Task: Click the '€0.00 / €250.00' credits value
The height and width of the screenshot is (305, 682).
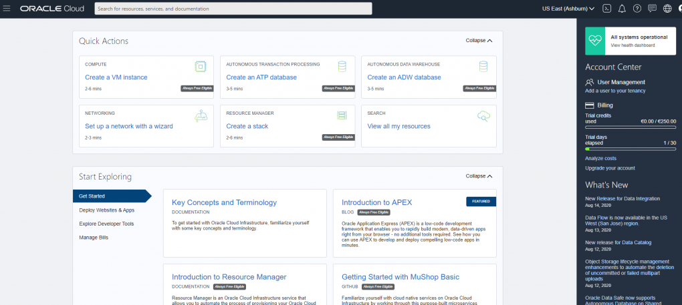Action: [x=658, y=121]
